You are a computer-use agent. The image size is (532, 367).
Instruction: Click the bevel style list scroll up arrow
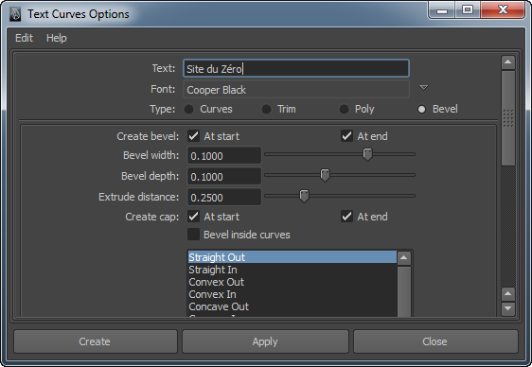point(404,258)
